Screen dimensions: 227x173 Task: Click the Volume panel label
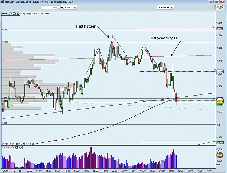tap(6, 147)
